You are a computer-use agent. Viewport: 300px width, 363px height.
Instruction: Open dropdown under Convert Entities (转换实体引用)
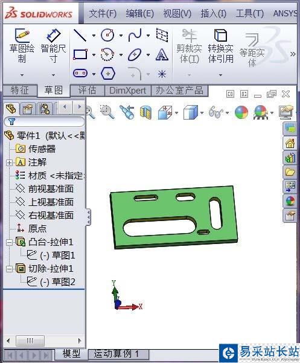[x=221, y=75]
